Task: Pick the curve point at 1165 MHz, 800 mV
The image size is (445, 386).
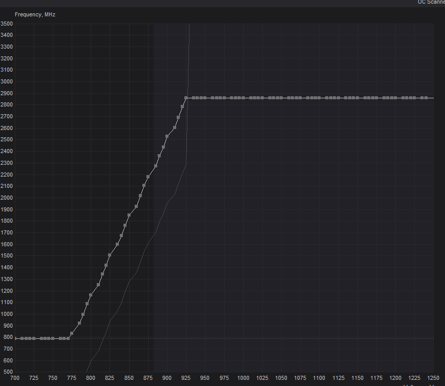Action: [91, 295]
